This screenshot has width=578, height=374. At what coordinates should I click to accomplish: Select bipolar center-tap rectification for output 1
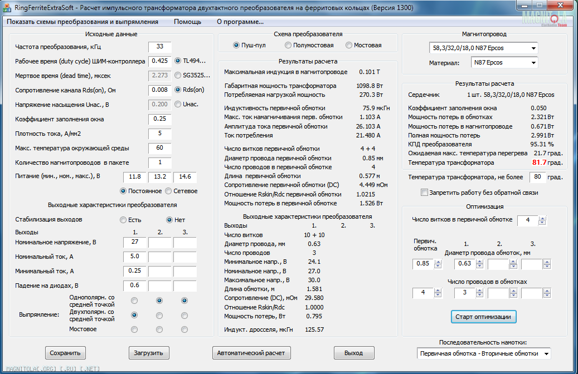click(134, 315)
